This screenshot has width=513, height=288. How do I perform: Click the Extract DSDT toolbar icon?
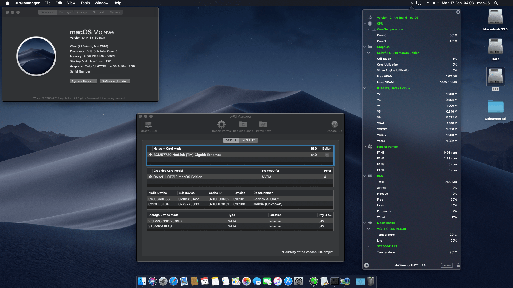(x=148, y=125)
